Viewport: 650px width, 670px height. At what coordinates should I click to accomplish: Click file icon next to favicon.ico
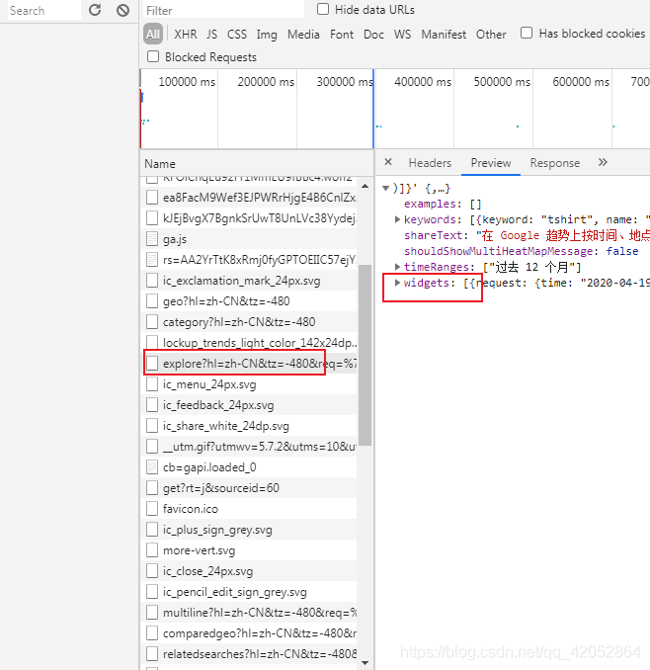click(152, 509)
